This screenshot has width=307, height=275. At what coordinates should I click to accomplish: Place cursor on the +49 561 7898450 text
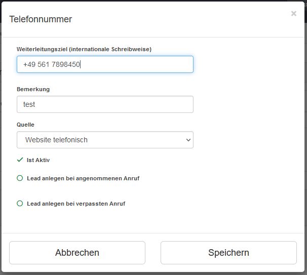click(52, 64)
